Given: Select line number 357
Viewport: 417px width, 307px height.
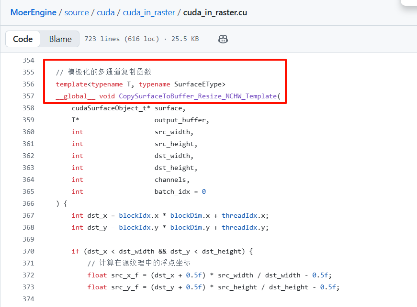Looking at the screenshot, I should 28,96.
